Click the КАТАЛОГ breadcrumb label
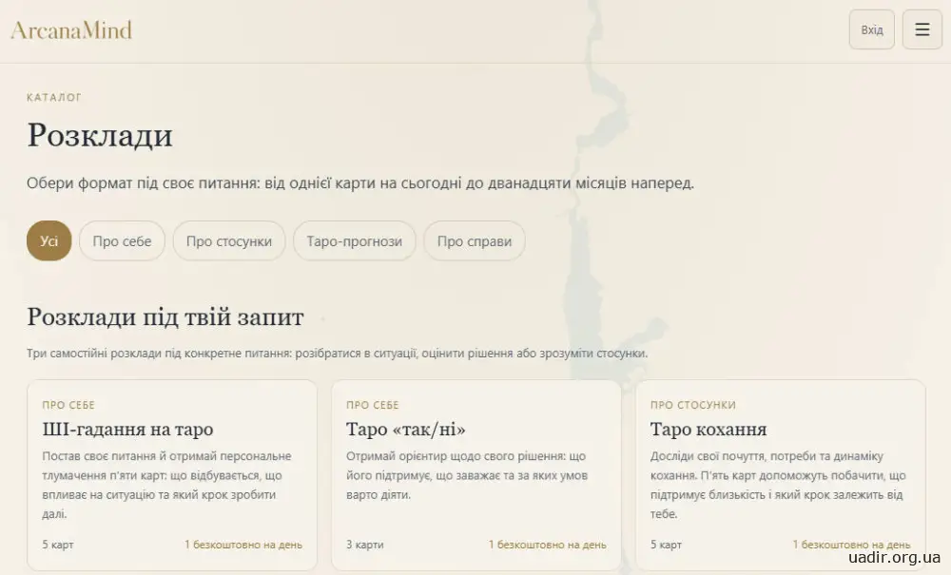The width and height of the screenshot is (951, 575). (x=54, y=97)
